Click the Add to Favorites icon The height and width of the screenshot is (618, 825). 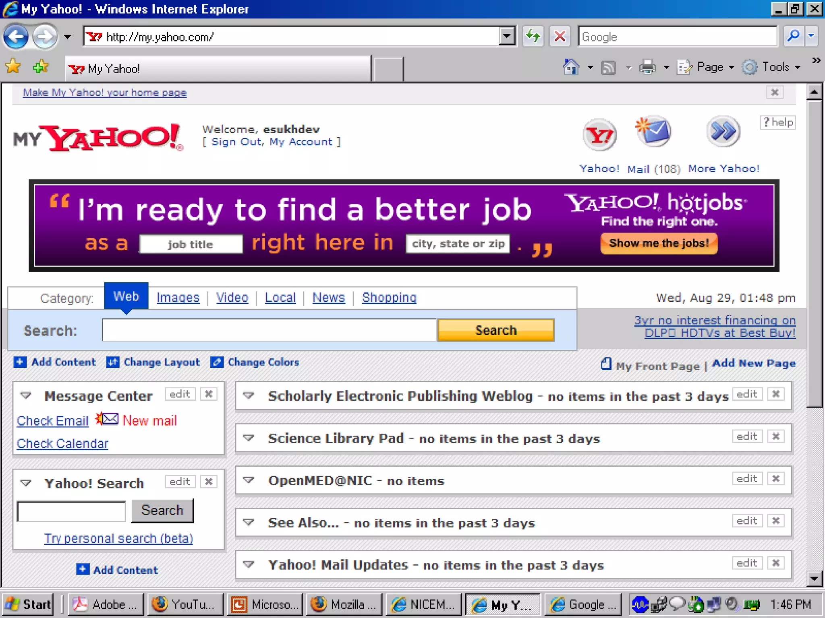point(40,67)
